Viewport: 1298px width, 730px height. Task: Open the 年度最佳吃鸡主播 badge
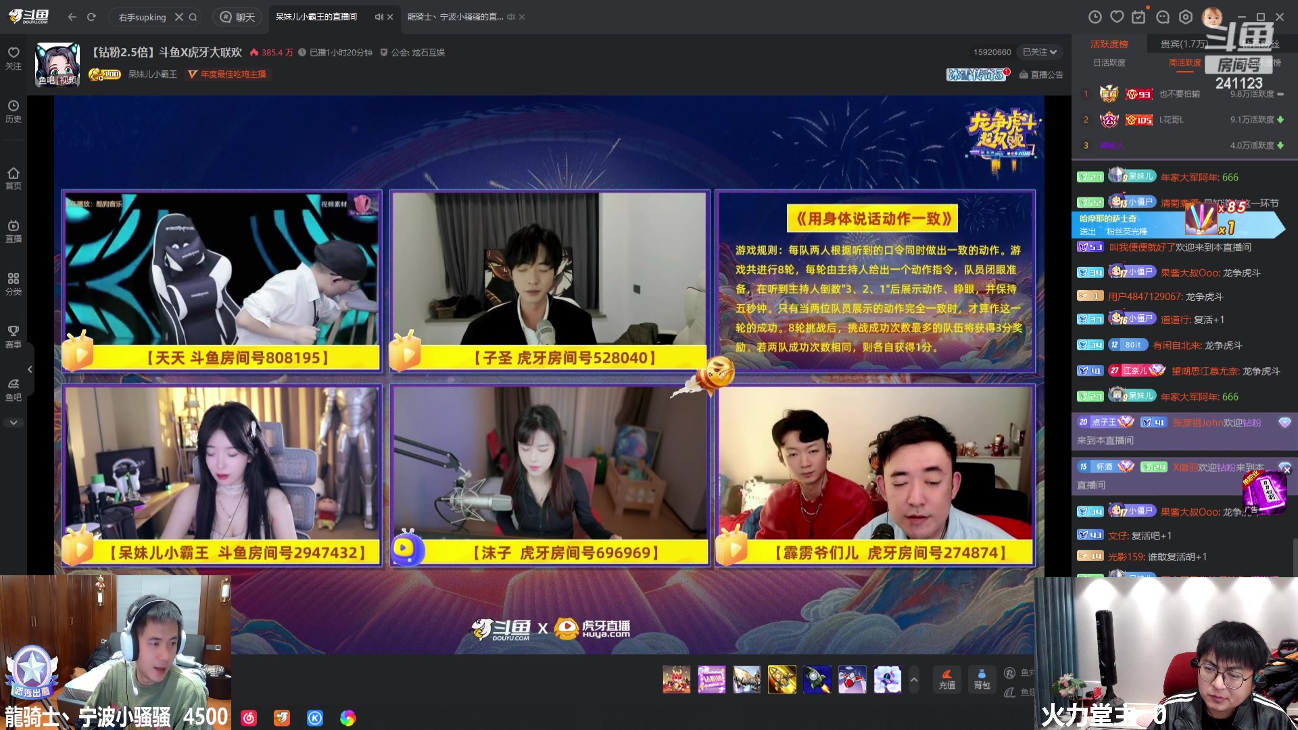pos(228,74)
